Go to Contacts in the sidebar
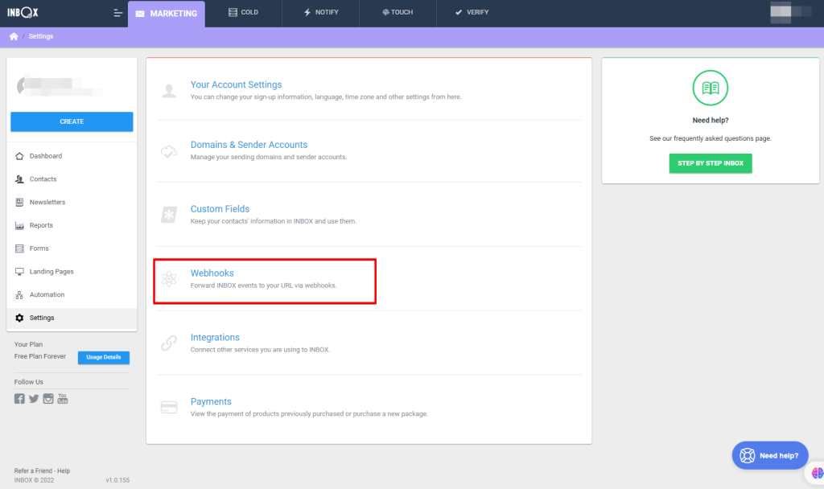Viewport: 824px width, 489px height. click(43, 179)
